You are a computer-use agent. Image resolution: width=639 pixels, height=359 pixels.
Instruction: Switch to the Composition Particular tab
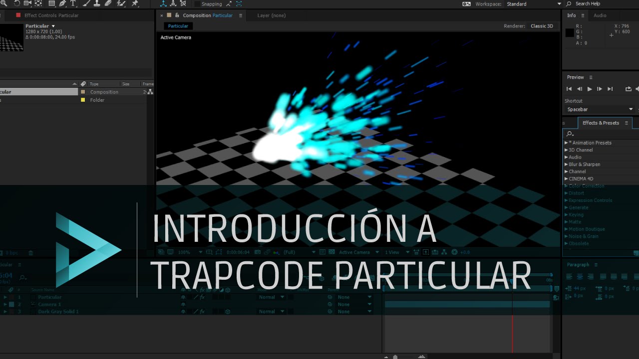point(208,15)
